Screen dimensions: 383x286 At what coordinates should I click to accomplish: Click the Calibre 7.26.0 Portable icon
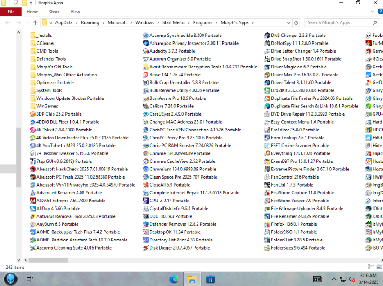click(145, 106)
